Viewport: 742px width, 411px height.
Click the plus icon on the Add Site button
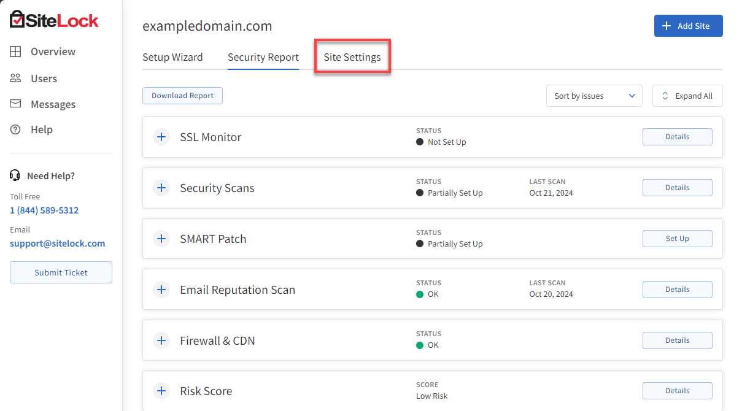[x=667, y=26]
